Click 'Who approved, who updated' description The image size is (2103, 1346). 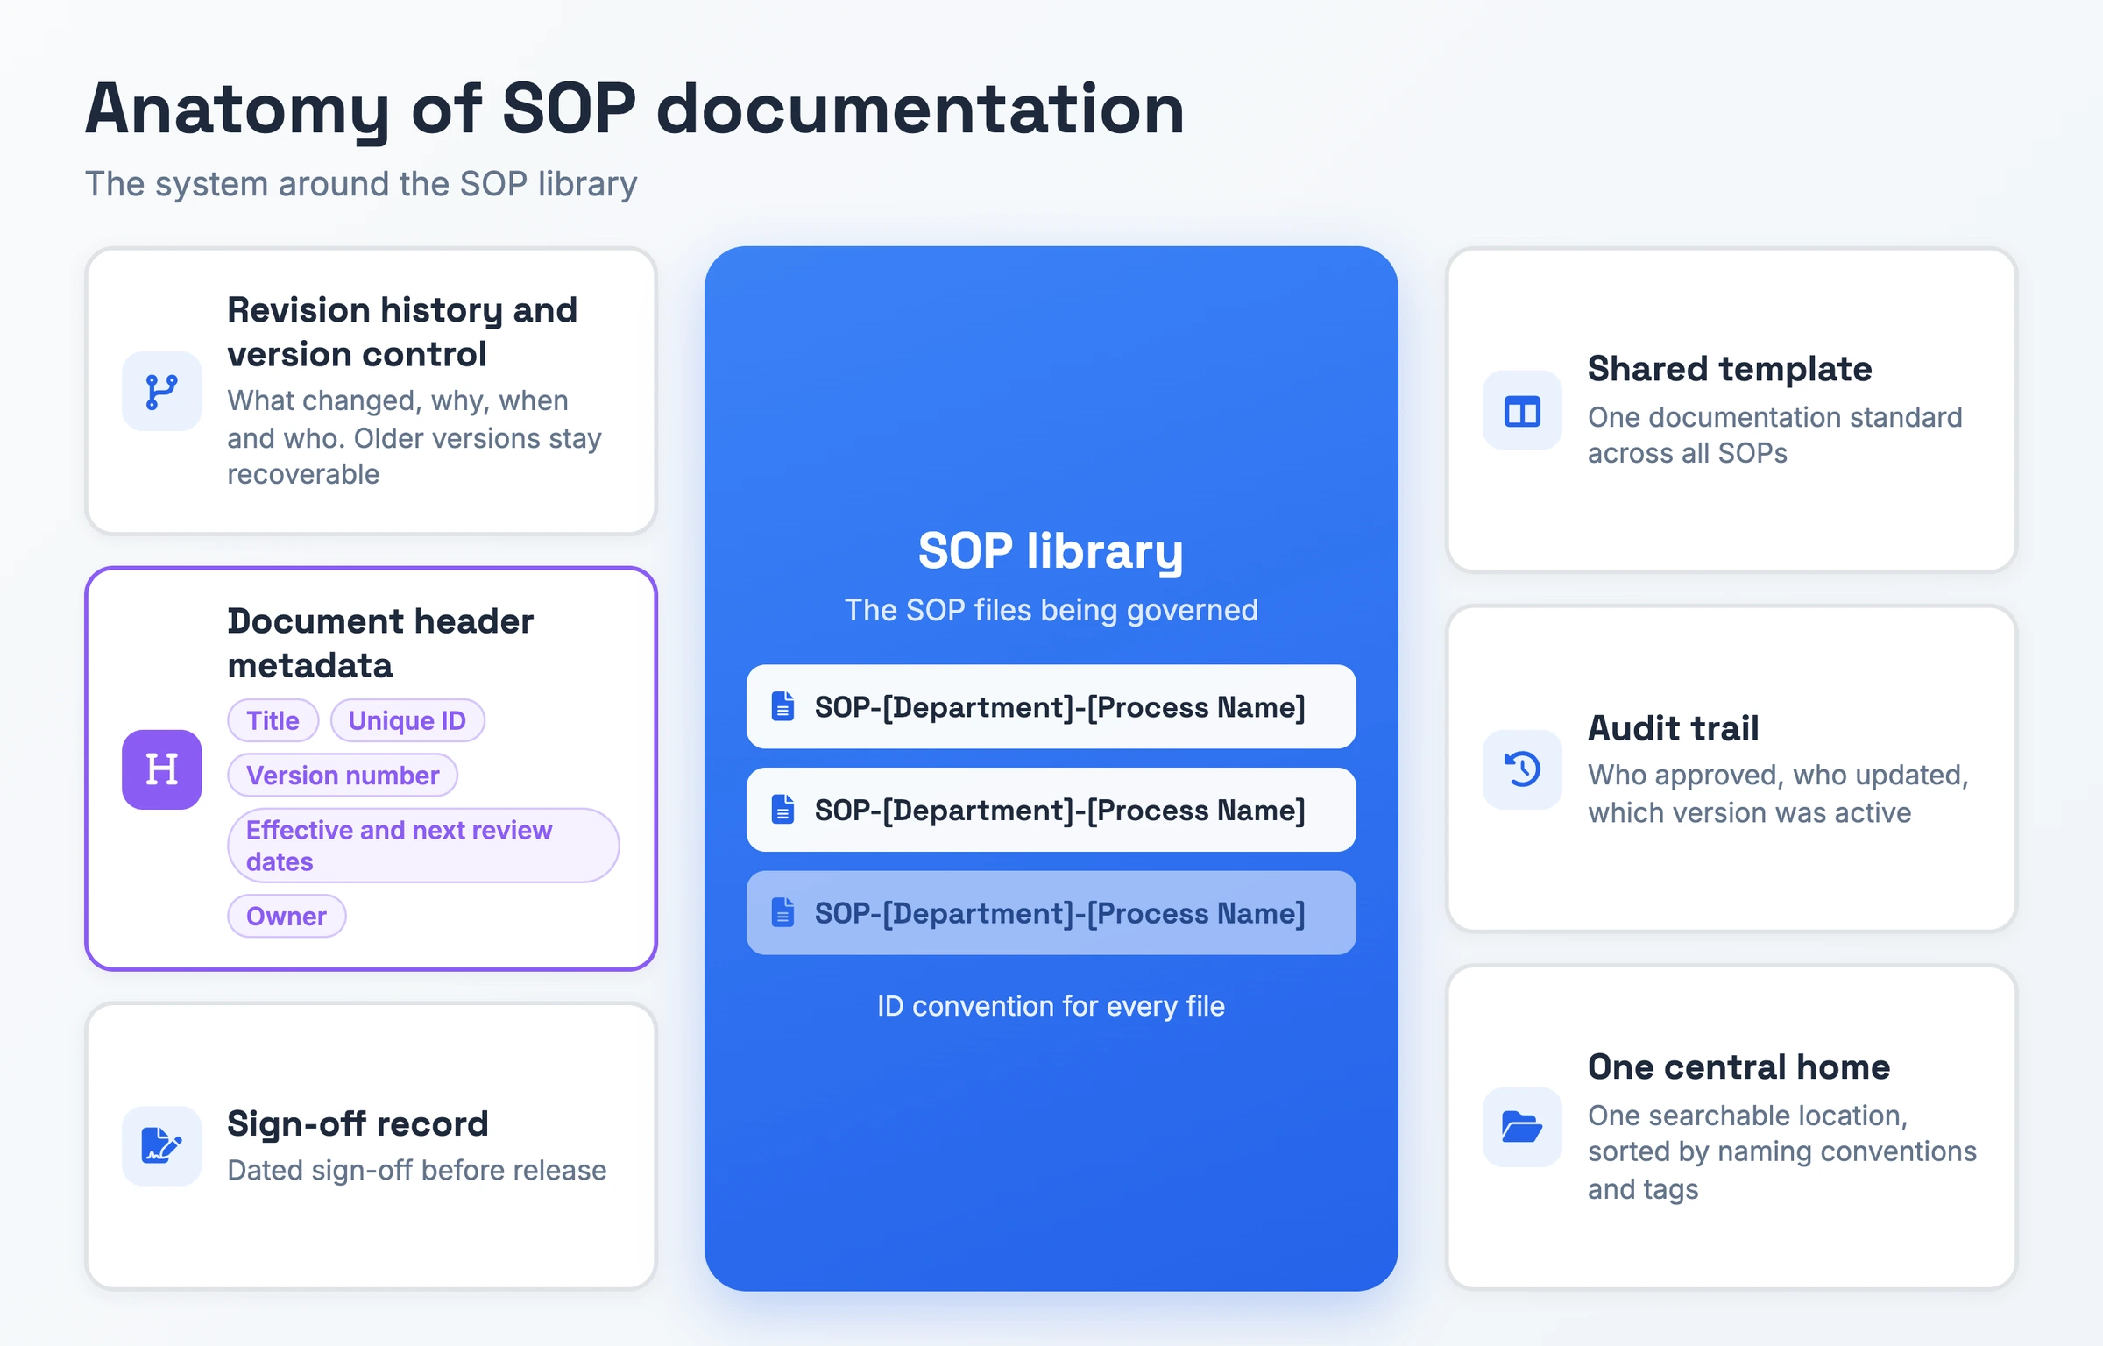coord(1778,794)
